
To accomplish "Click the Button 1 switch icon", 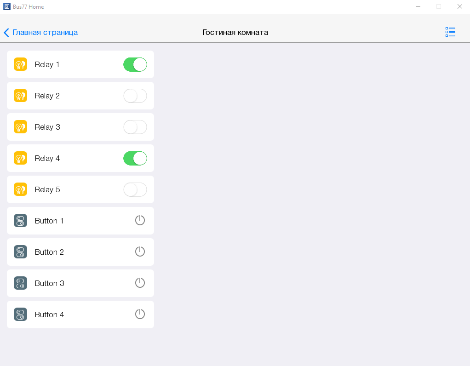I will click(20, 221).
